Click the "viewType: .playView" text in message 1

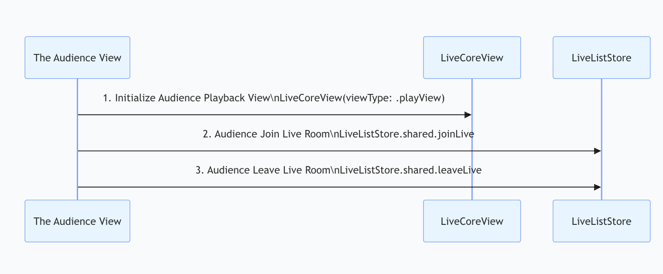coord(393,98)
